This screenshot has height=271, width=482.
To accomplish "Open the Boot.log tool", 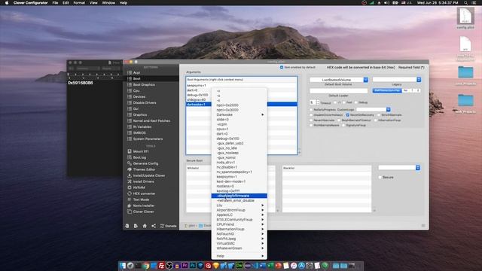I will point(139,157).
